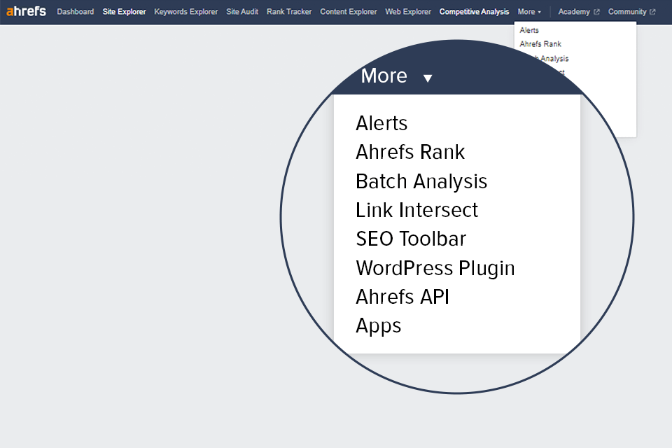Select Competitive Analysis in the nav bar
Viewport: 672px width, 448px height.
pos(475,12)
